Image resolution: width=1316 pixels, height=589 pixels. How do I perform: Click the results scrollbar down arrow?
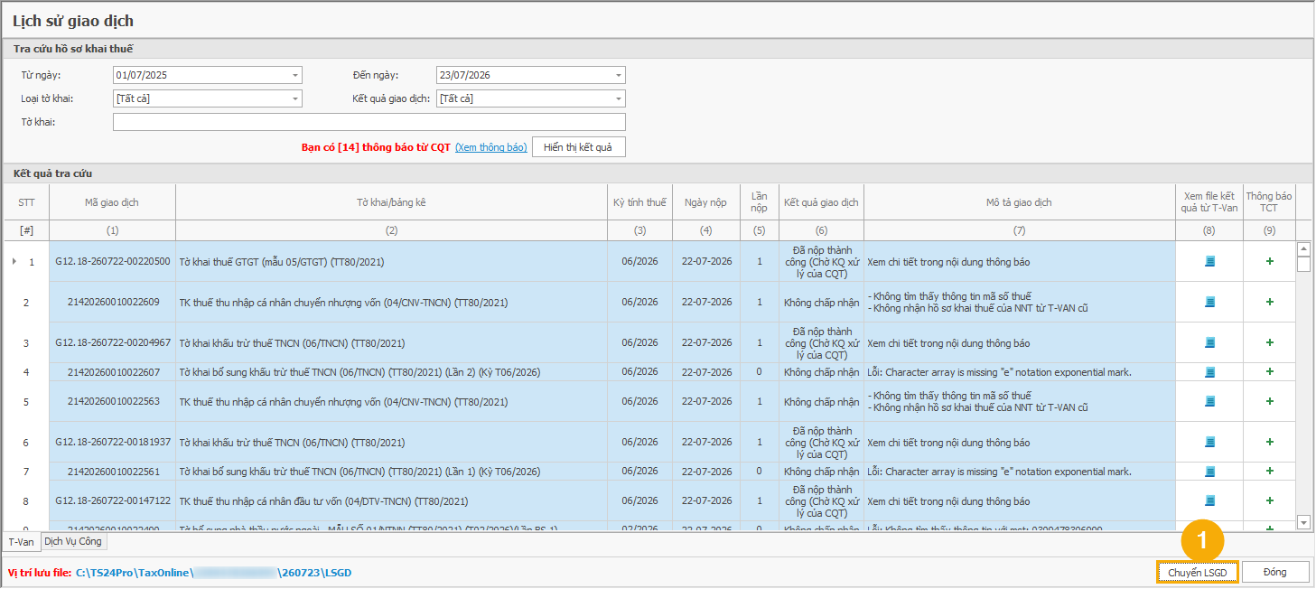1303,522
